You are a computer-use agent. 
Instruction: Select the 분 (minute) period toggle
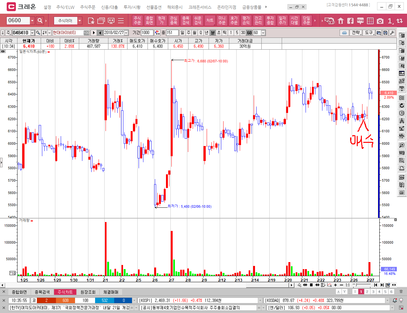pos(212,33)
